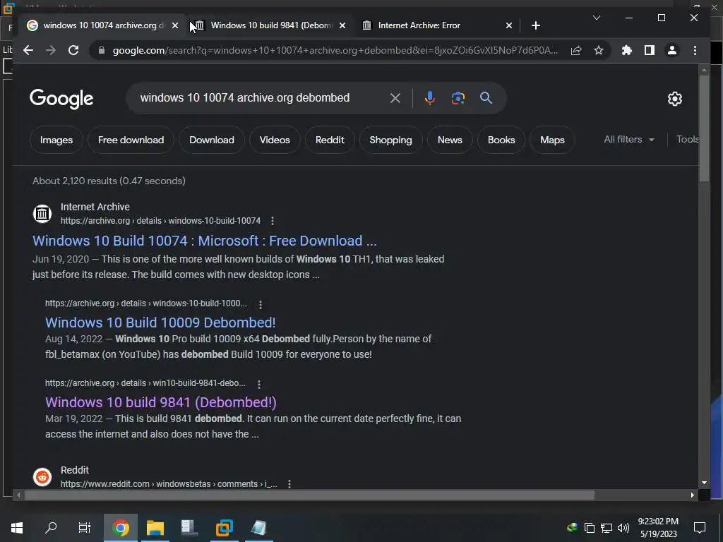Open Google quick settings gear
The width and height of the screenshot is (723, 542).
674,99
